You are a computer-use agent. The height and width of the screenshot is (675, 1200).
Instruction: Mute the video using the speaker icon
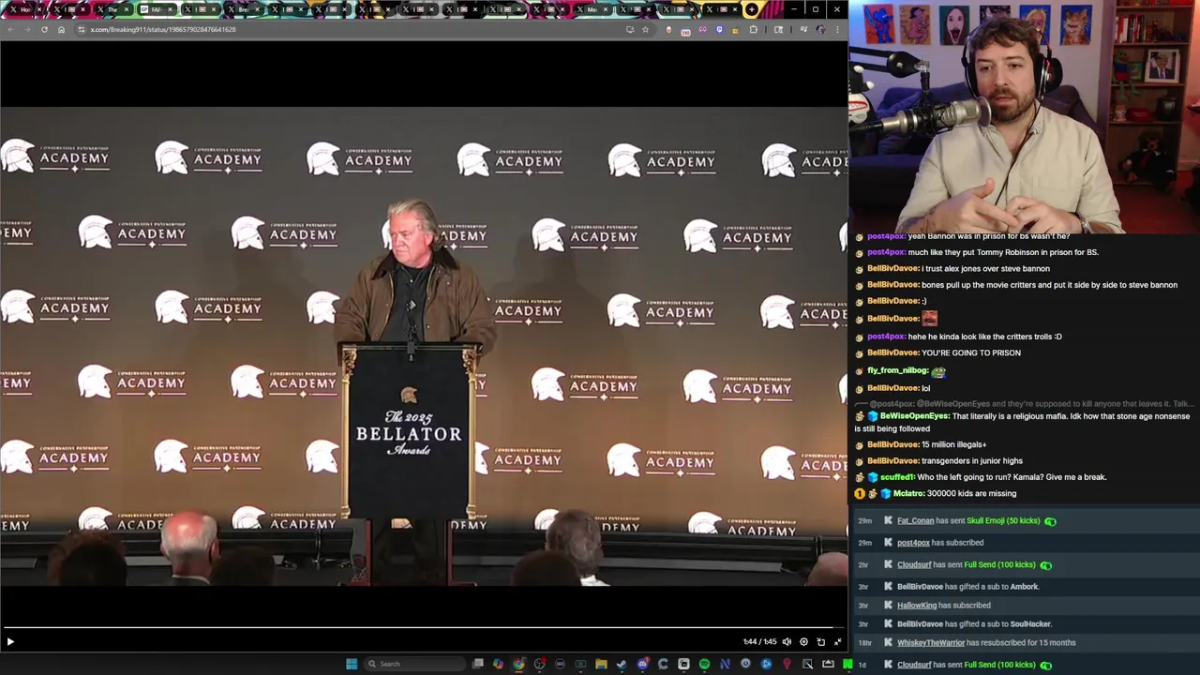[x=787, y=642]
